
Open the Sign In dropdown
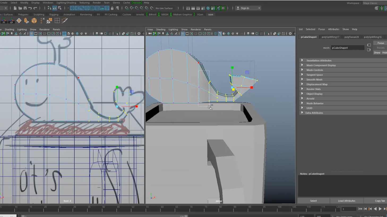[x=259, y=8]
